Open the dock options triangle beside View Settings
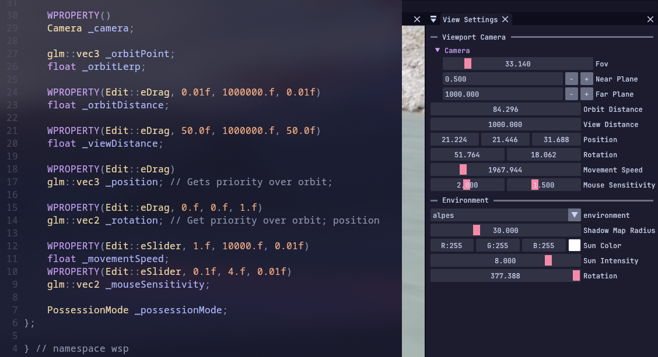Viewport: 658px width, 357px height. tap(433, 19)
